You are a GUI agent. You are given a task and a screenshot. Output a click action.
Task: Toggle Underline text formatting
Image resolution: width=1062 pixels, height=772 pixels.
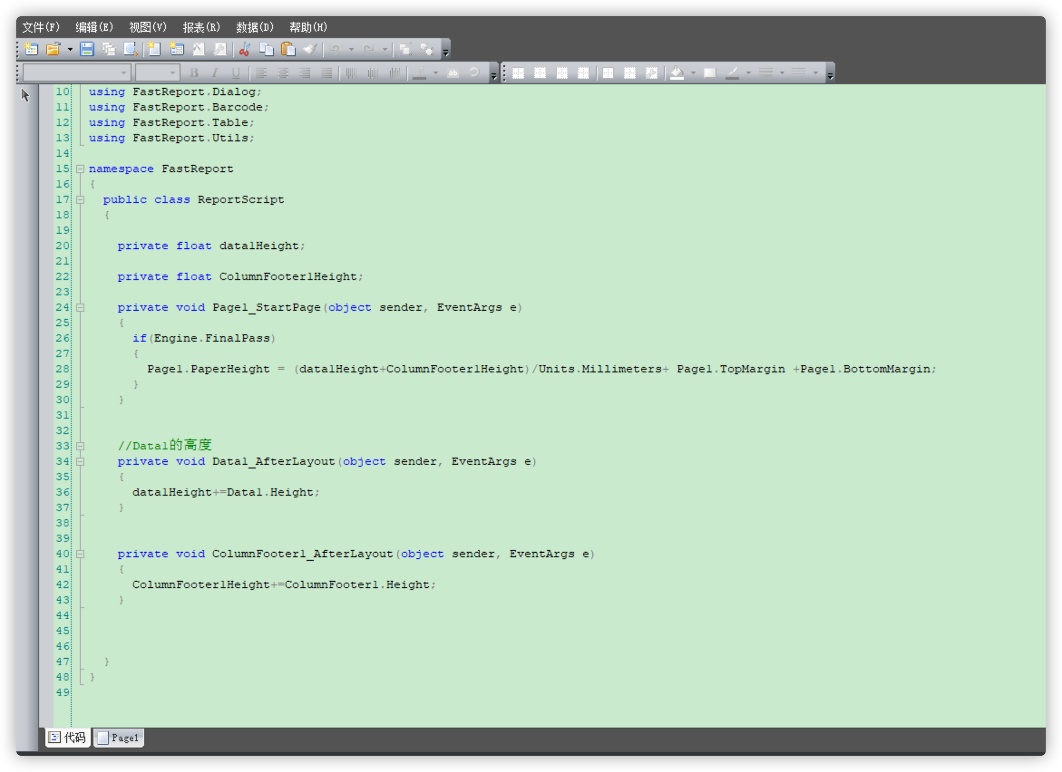[236, 73]
